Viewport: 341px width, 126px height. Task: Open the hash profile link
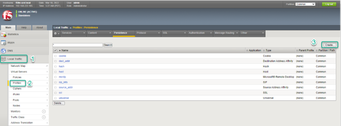tap(62, 66)
